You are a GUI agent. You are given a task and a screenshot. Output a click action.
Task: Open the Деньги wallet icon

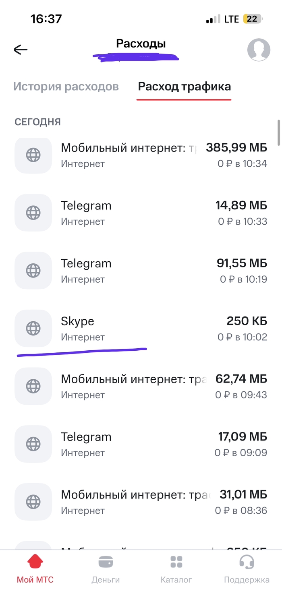(106, 562)
